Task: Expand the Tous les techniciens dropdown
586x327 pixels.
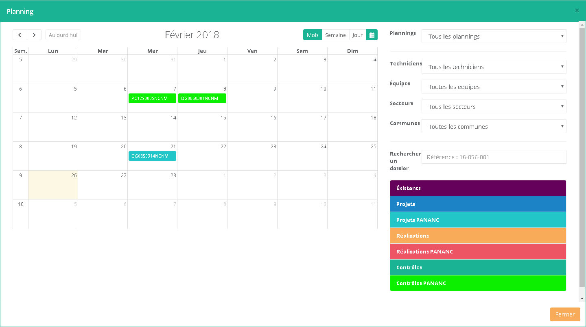Action: coord(494,67)
